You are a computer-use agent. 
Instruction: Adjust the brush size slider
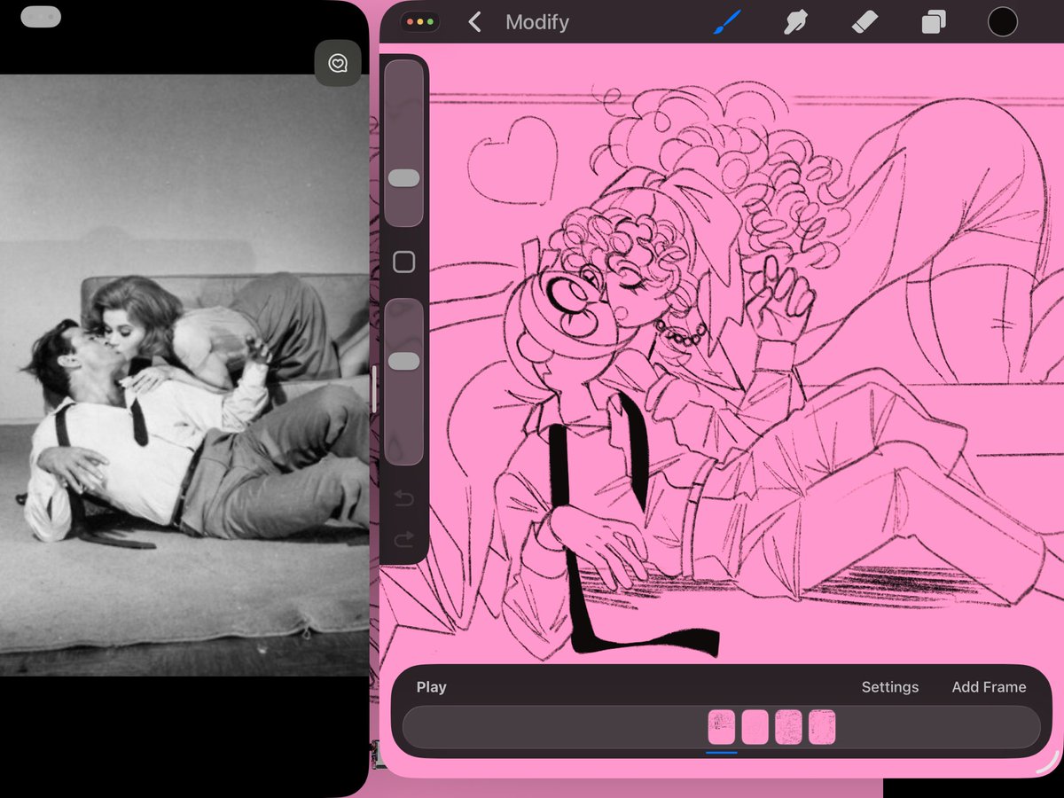[404, 178]
